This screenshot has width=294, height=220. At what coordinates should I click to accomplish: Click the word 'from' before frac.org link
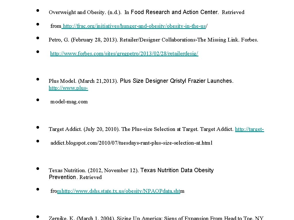pos(56,26)
